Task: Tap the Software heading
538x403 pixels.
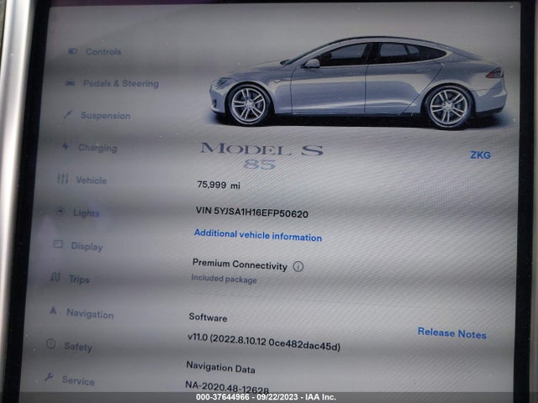Action: click(x=208, y=317)
